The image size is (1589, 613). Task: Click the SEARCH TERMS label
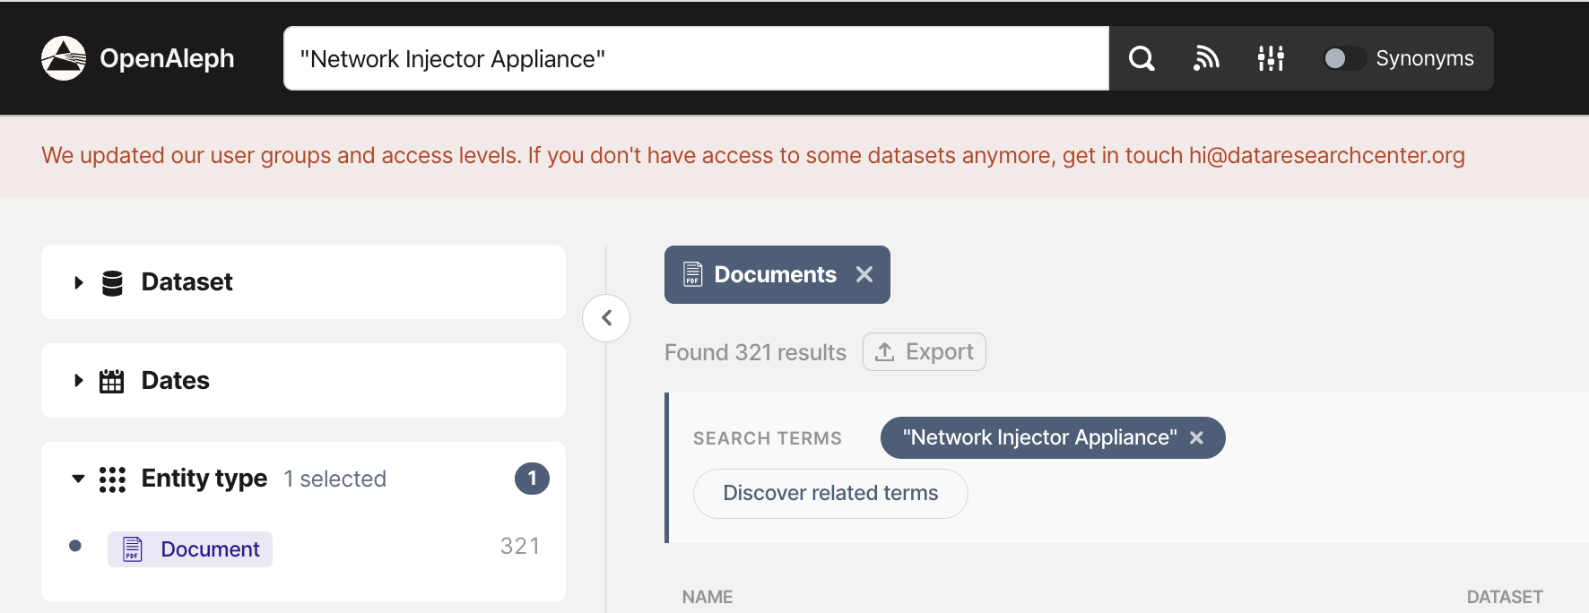768,438
